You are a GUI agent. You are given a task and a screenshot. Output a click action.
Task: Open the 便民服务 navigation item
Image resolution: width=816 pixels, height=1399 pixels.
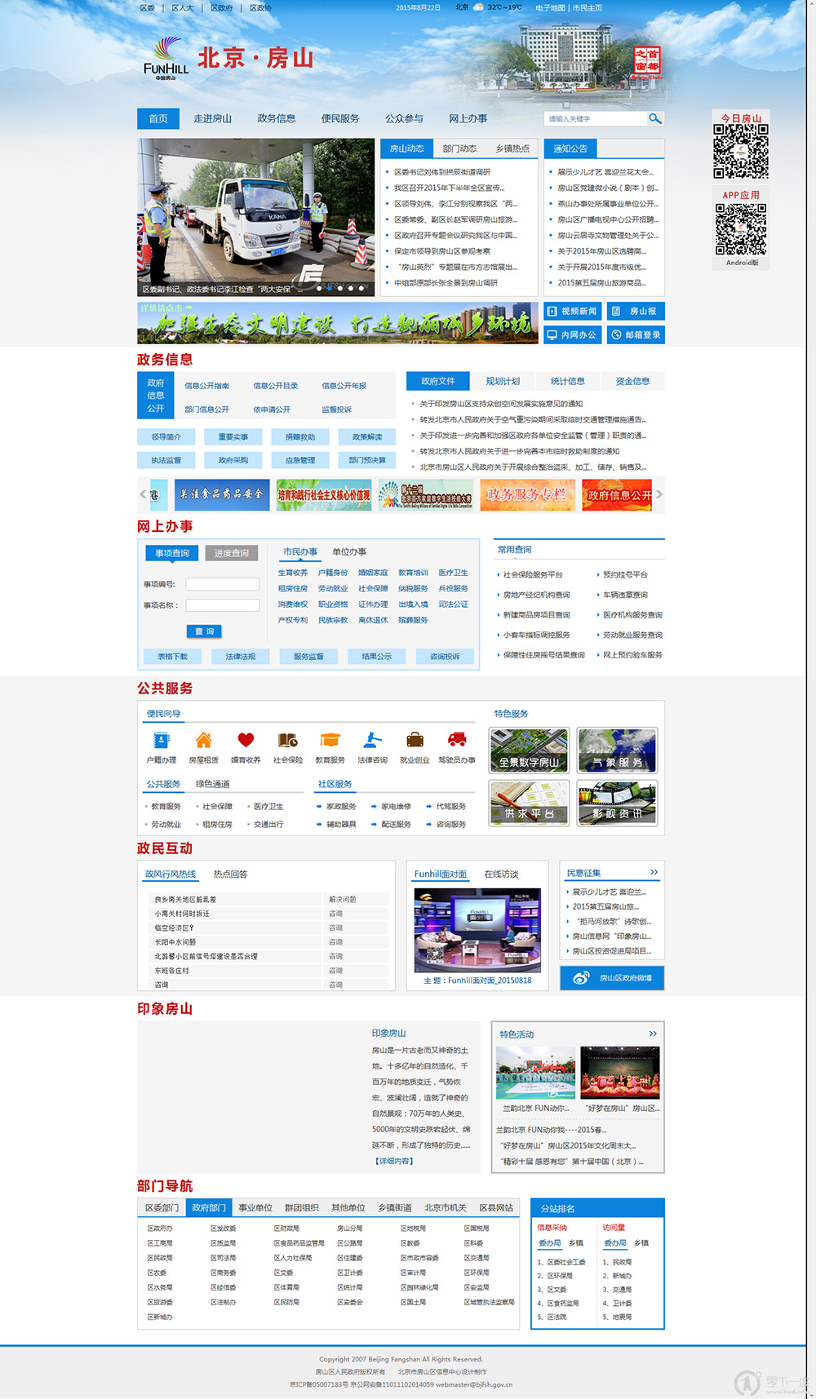[x=340, y=118]
